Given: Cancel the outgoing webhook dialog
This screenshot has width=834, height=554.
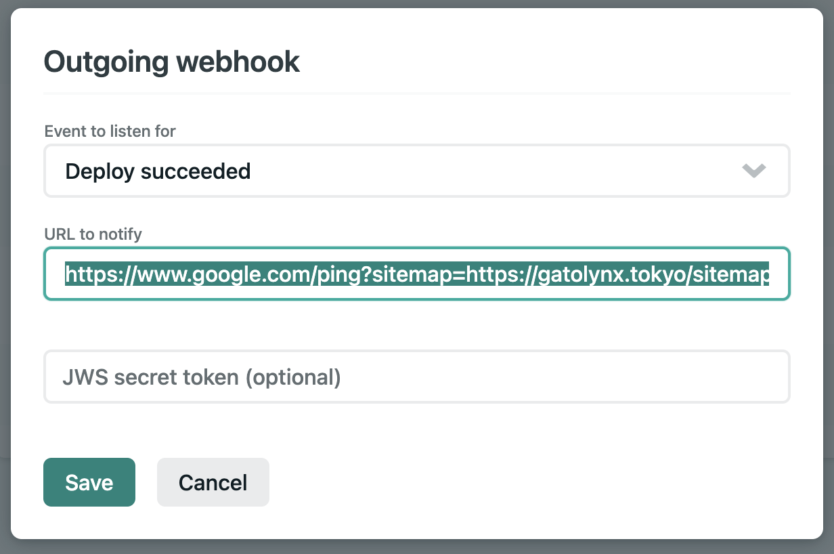Looking at the screenshot, I should tap(213, 482).
